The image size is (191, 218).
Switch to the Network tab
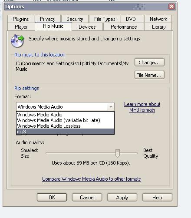point(158,19)
